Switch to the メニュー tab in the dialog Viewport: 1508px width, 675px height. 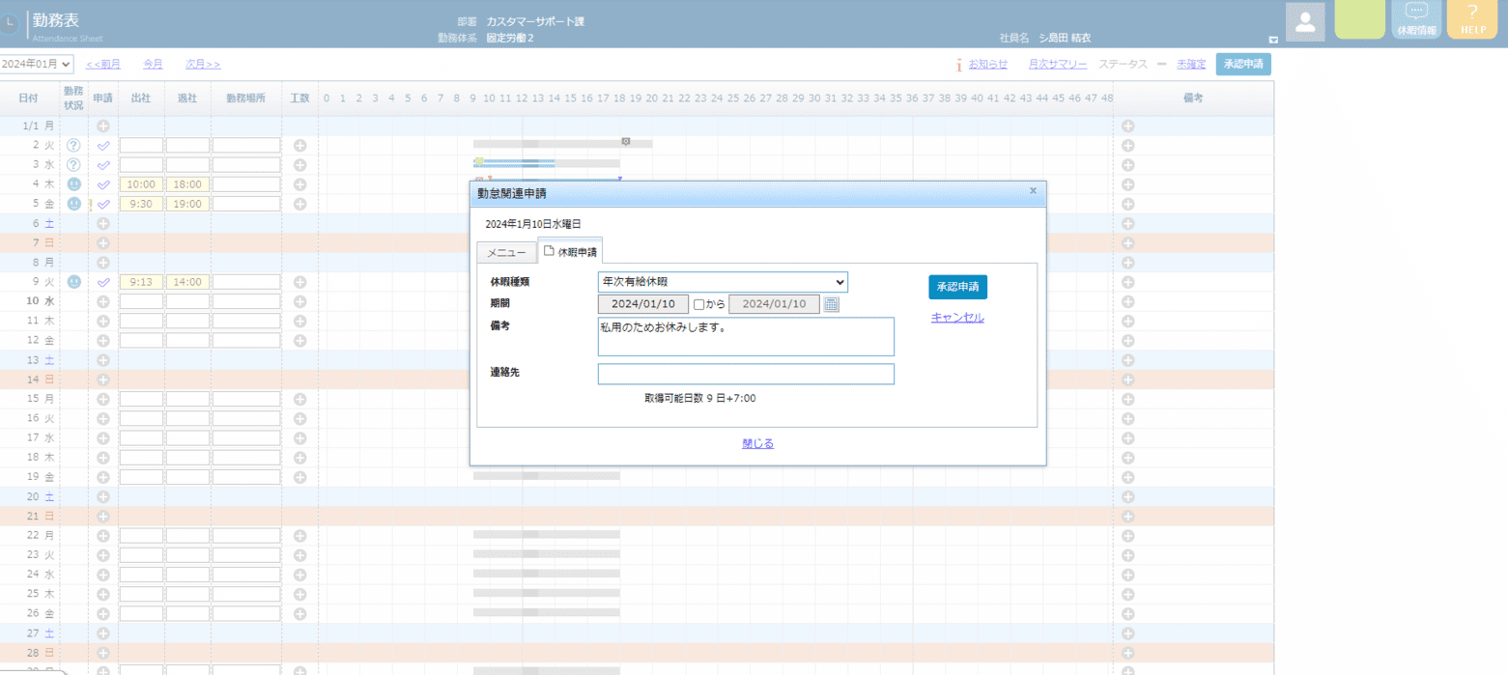506,250
